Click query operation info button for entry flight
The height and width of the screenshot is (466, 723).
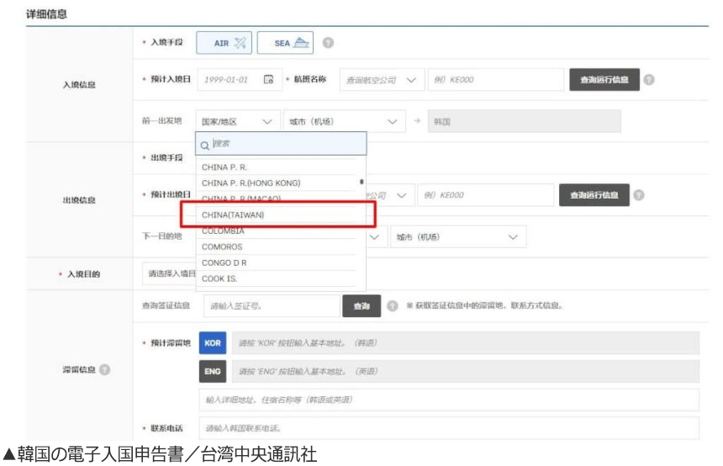604,79
